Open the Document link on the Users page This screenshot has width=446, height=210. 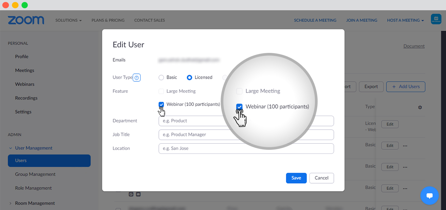[x=414, y=46]
